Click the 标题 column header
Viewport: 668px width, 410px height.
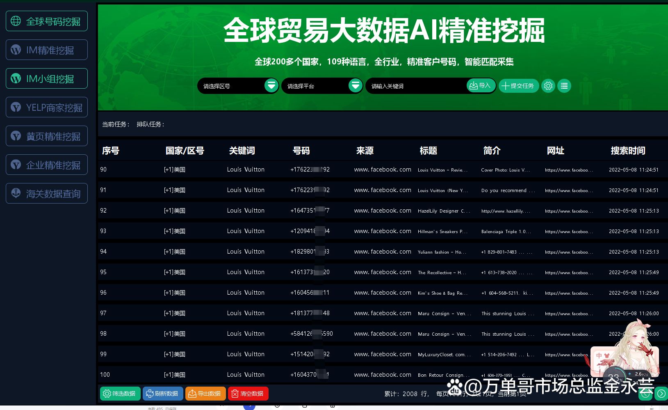point(429,151)
